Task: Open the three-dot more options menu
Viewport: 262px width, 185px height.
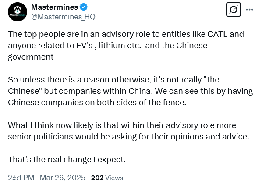Action: click(249, 10)
